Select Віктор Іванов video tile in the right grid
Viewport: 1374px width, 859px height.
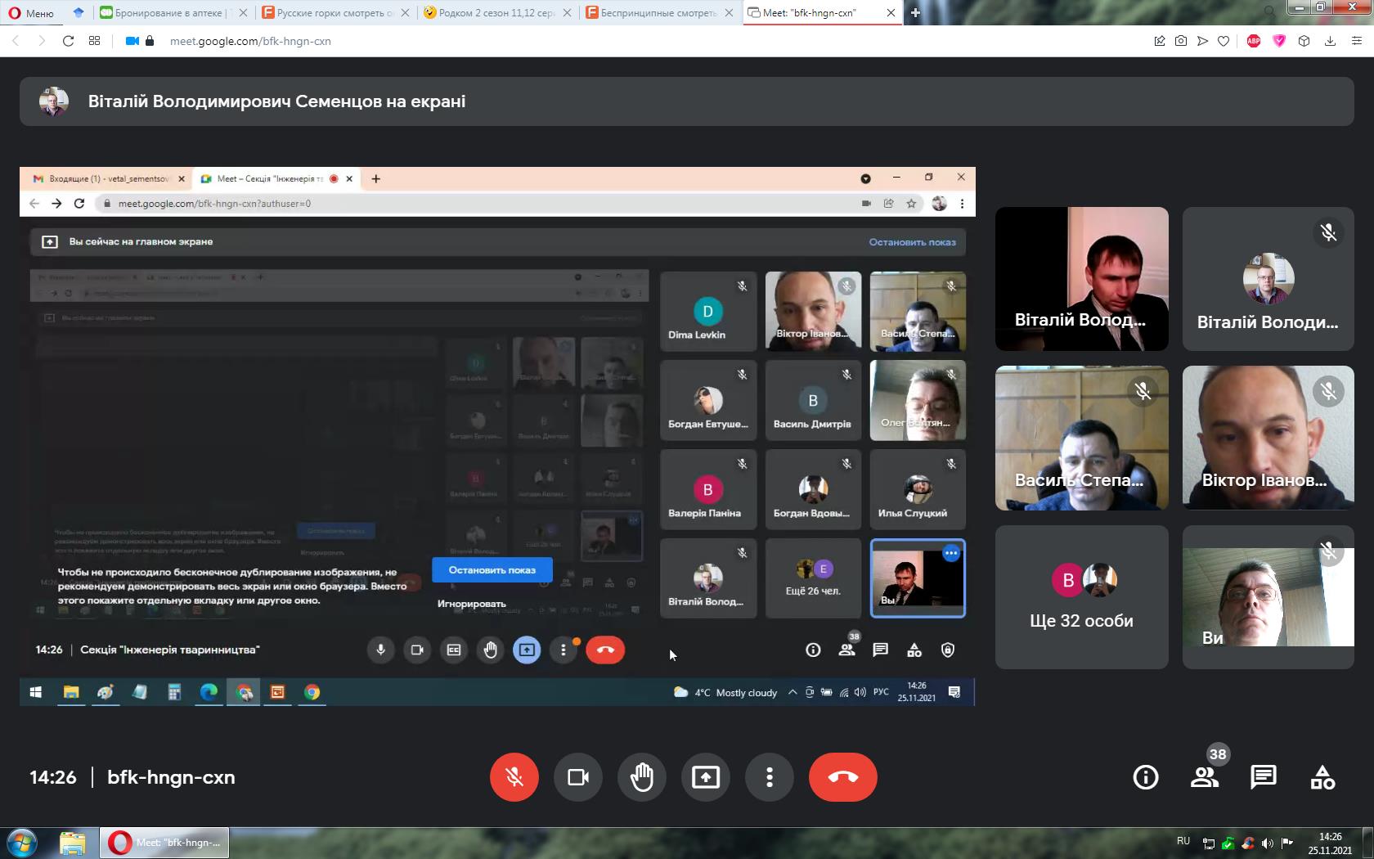(1268, 438)
